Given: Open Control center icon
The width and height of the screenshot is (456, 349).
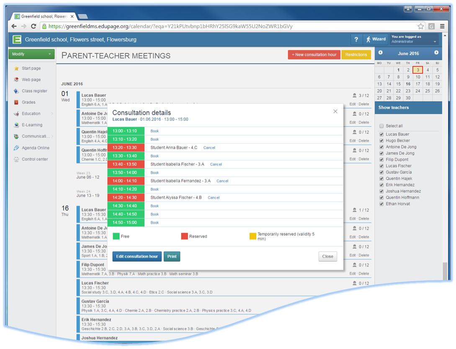Looking at the screenshot, I should (x=16, y=159).
